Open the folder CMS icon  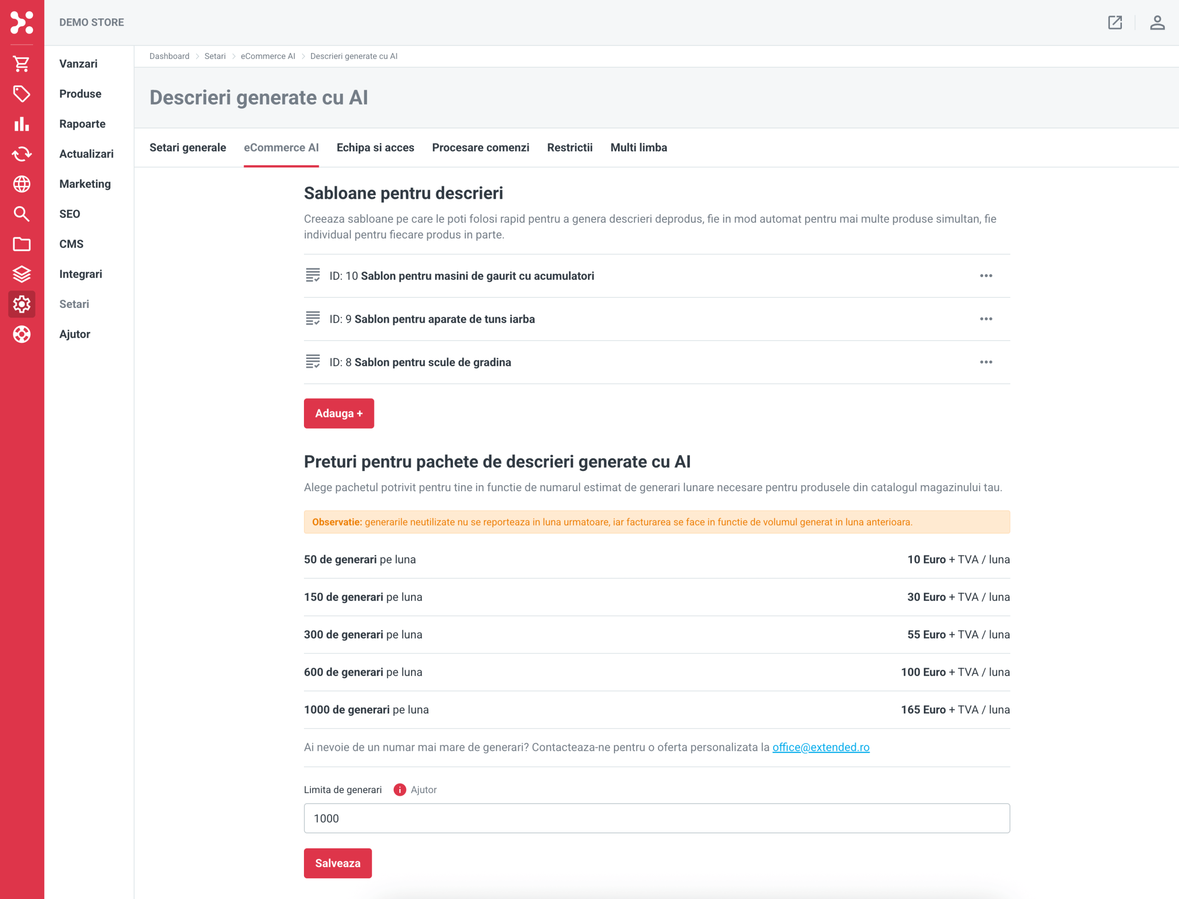22,244
